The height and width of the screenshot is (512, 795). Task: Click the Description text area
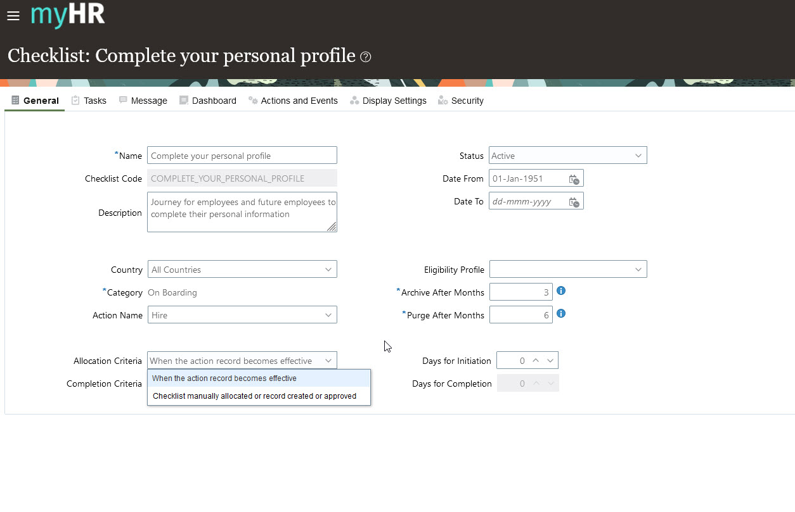[x=242, y=212]
